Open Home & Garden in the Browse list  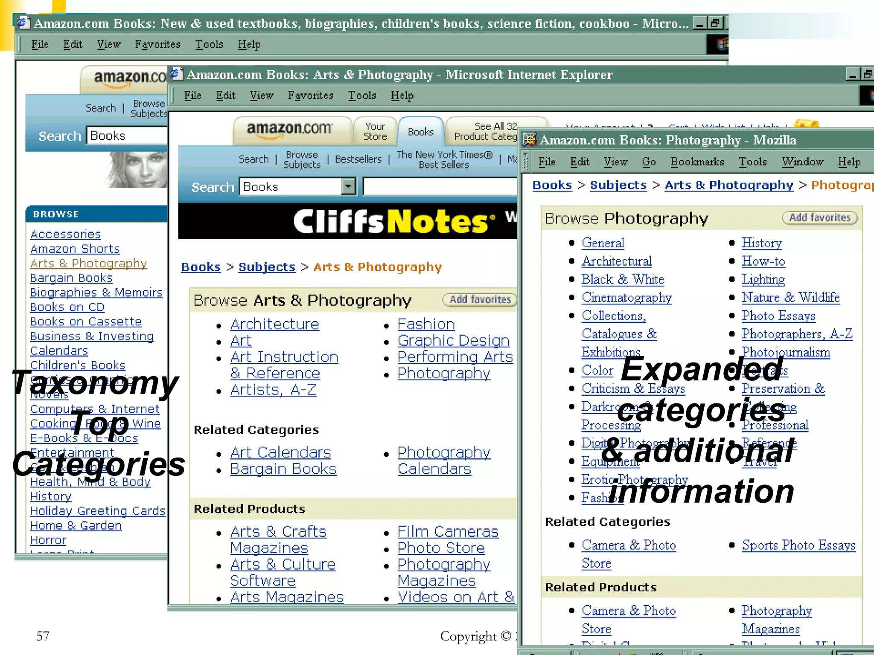tap(76, 525)
